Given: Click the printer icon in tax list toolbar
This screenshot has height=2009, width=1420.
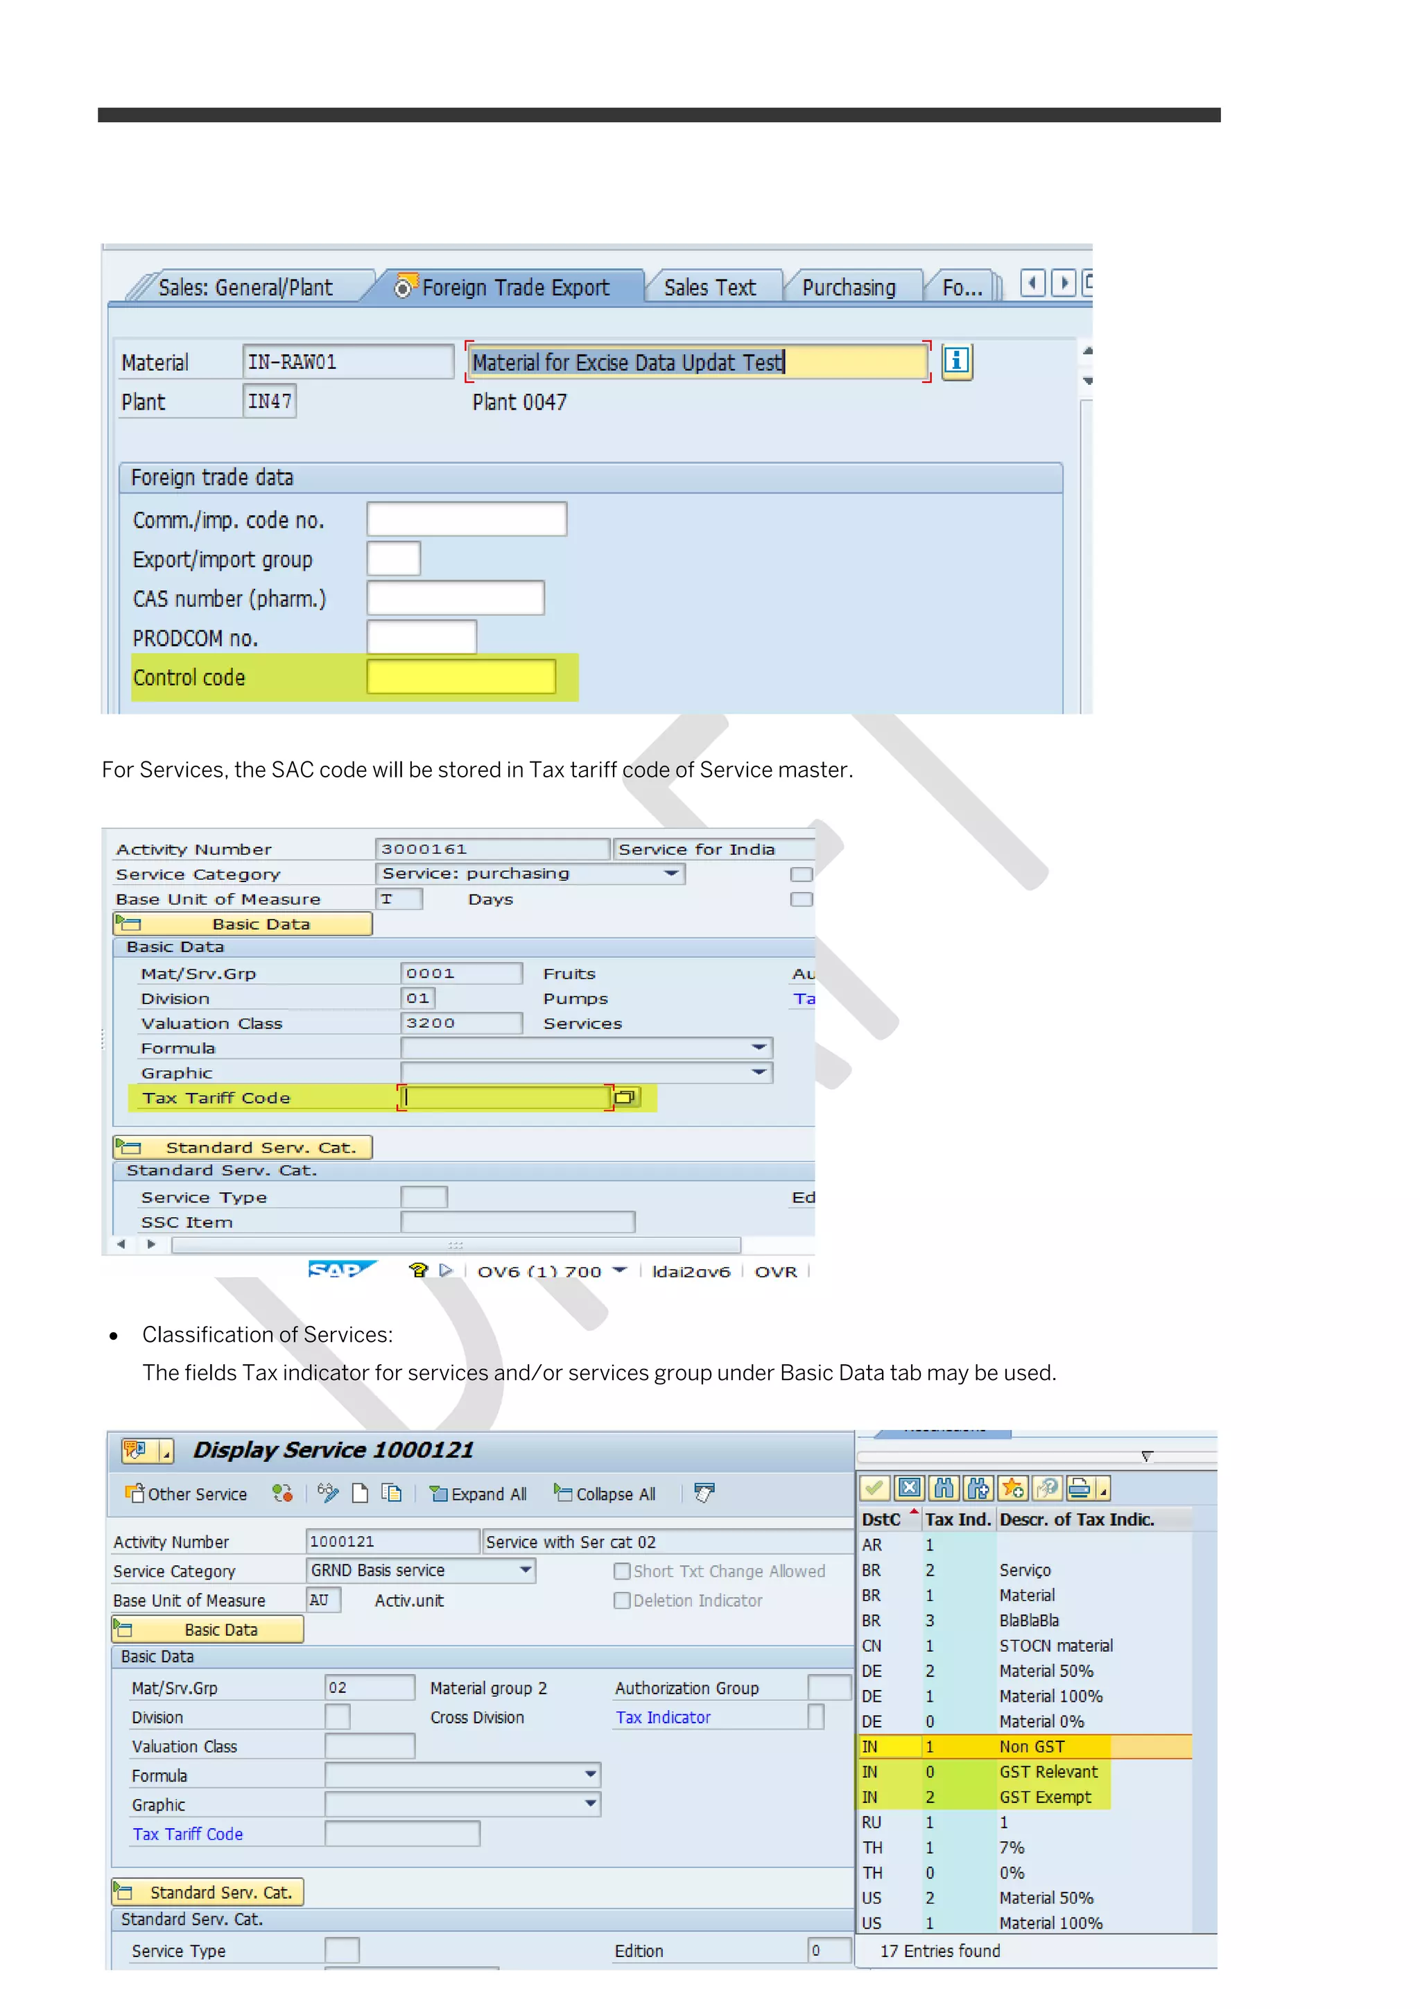Looking at the screenshot, I should [x=1080, y=1488].
